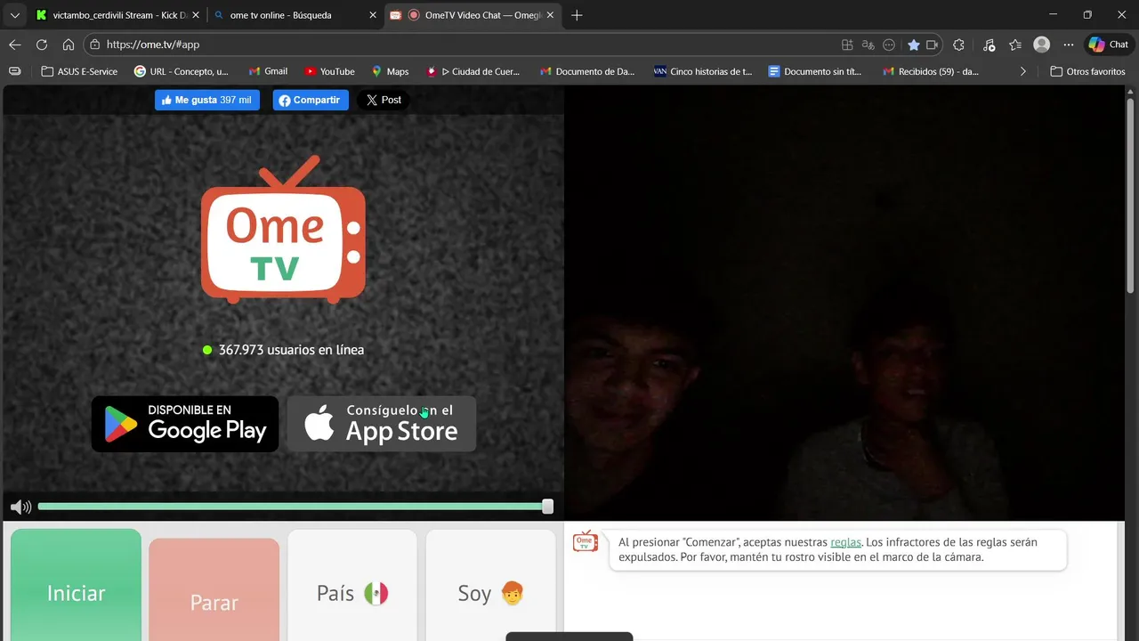Image resolution: width=1139 pixels, height=641 pixels.
Task: Expand hidden bookmarks with the chevron
Action: (1022, 71)
